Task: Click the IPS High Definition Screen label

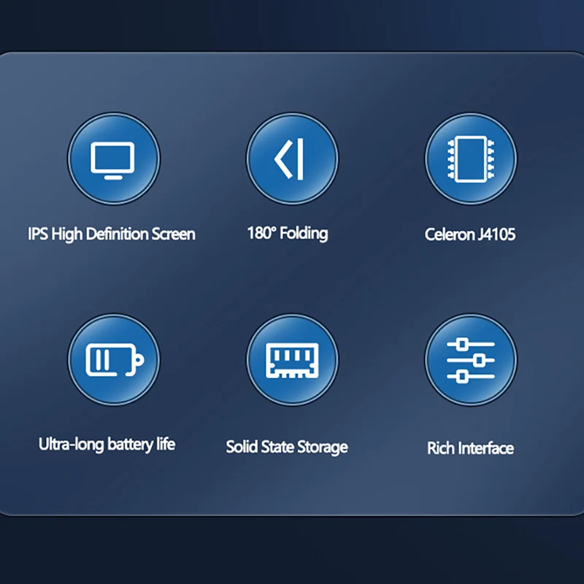Action: [x=112, y=234]
